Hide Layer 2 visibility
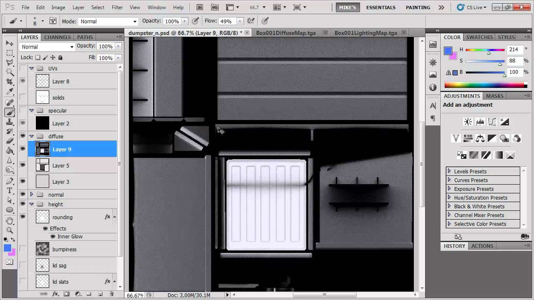The width and height of the screenshot is (534, 300). [x=23, y=123]
